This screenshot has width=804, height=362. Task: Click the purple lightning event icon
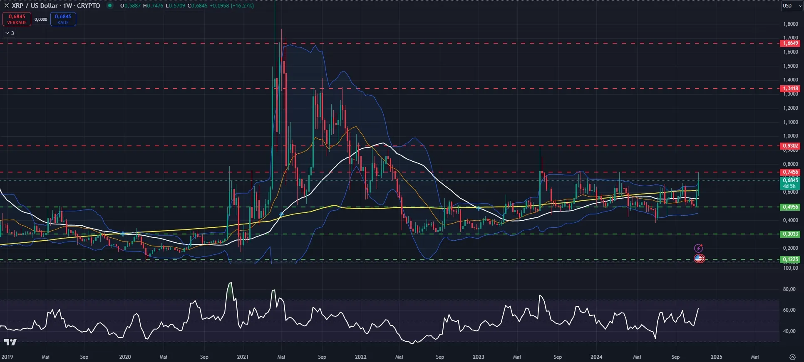pos(699,248)
